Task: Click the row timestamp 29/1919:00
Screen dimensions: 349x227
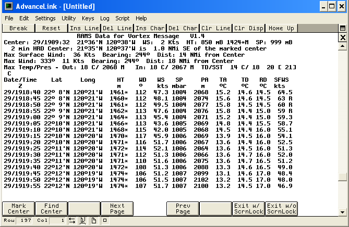Action: click(22, 117)
